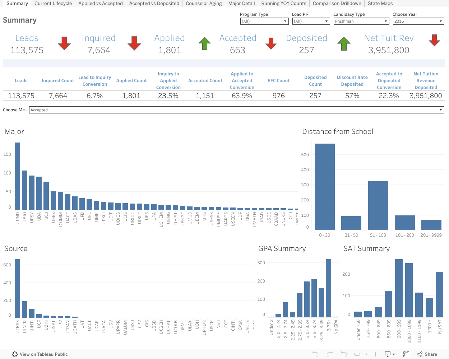Open the Choose Year dropdown
The height and width of the screenshot is (359, 449).
tap(418, 21)
